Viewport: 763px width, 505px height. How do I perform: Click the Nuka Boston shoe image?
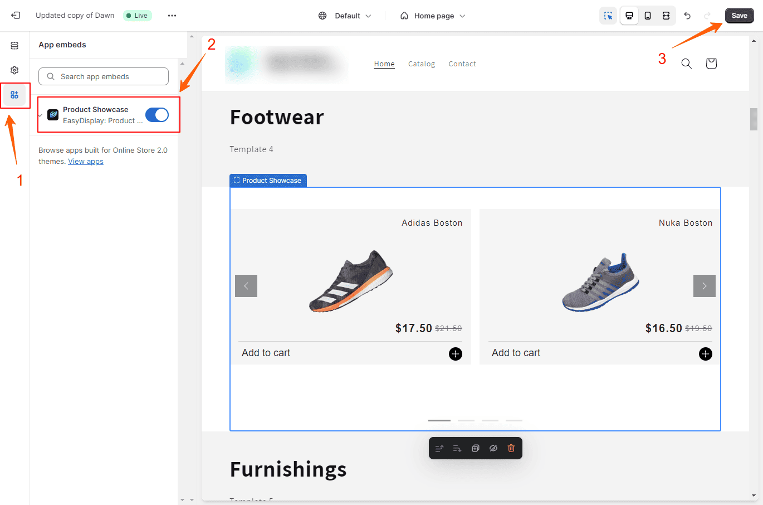[x=601, y=282]
